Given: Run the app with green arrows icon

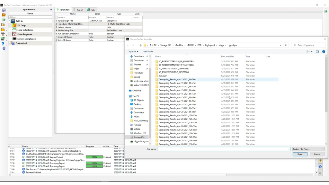Looking at the screenshot, I should (x=4, y=20).
